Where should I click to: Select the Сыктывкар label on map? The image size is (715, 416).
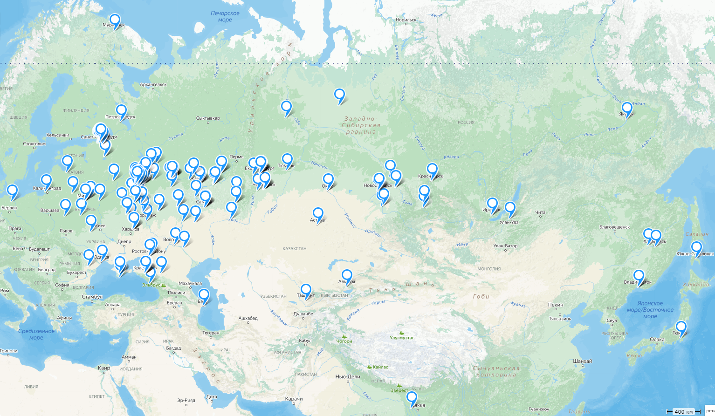[x=208, y=118]
